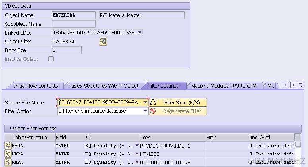Click the R/3 Material Master description field
This screenshot has width=308, height=167.
(141, 15)
